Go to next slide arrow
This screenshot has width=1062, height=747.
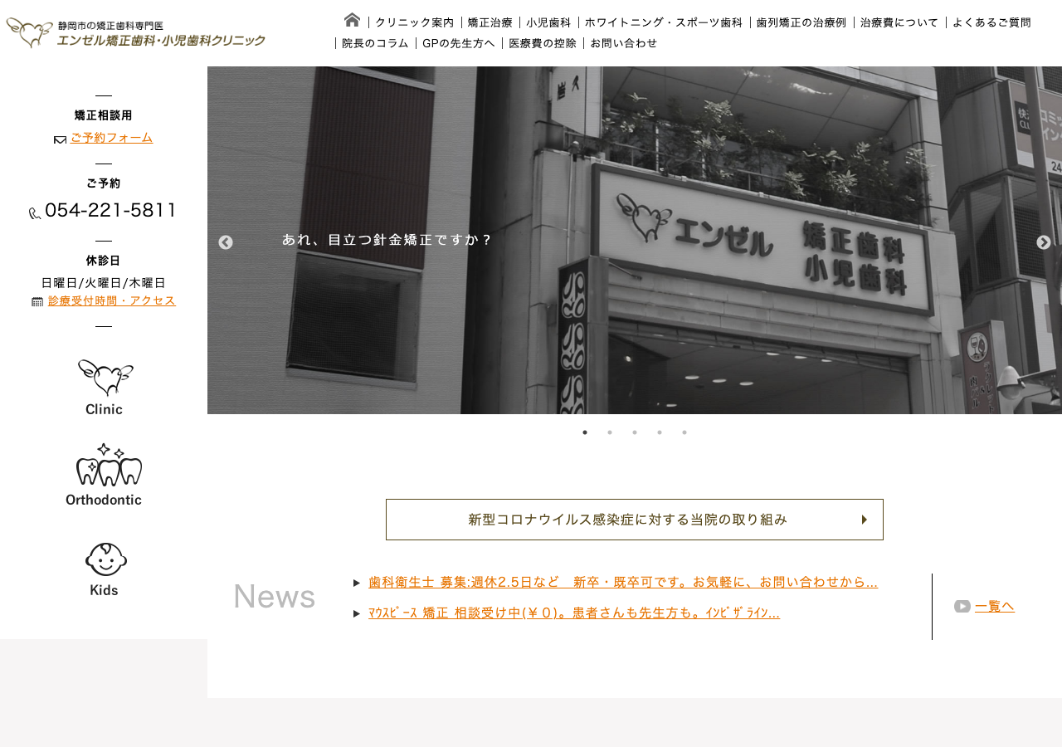(1044, 242)
